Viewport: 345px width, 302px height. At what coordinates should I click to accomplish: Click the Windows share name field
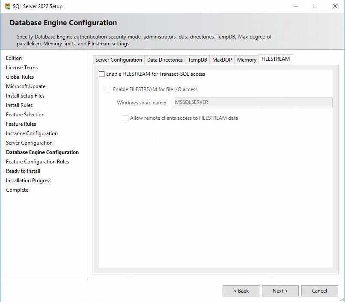[253, 103]
